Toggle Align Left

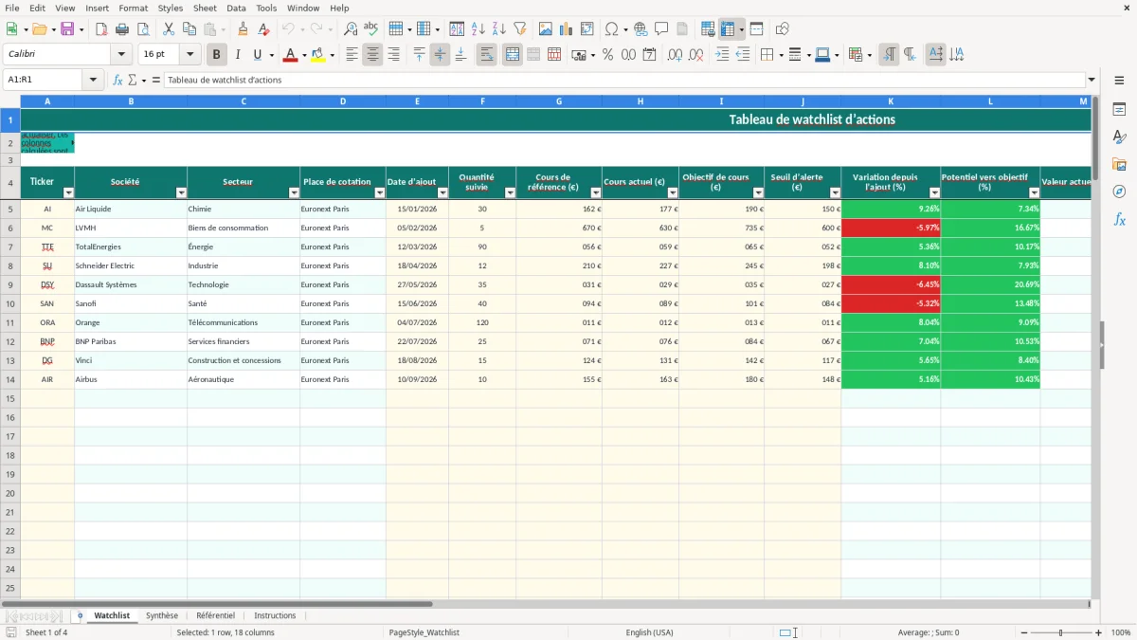pyautogui.click(x=352, y=55)
